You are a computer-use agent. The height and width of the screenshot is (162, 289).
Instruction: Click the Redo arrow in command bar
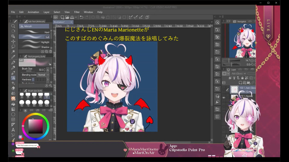(86, 17)
